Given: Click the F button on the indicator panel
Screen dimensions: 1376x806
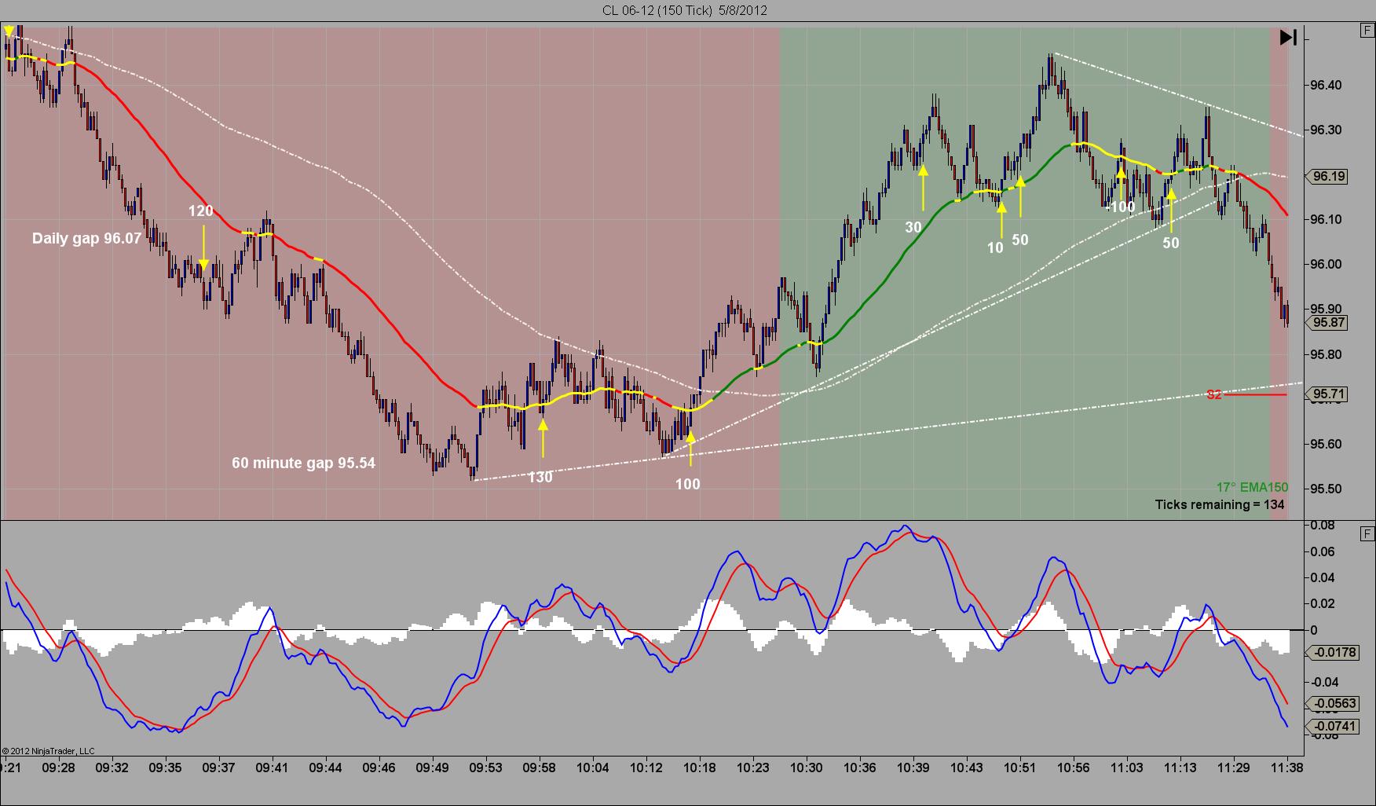Looking at the screenshot, I should 1367,534.
